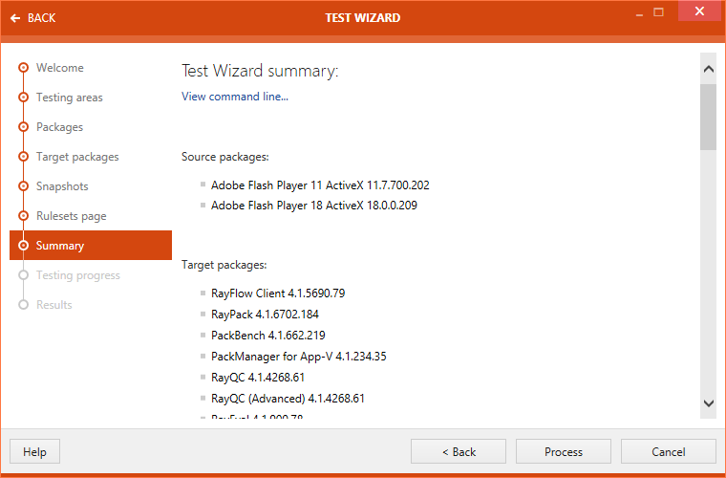726x478 pixels.
Task: Select RayPack 4.1.6702.184 entry
Action: click(x=265, y=315)
